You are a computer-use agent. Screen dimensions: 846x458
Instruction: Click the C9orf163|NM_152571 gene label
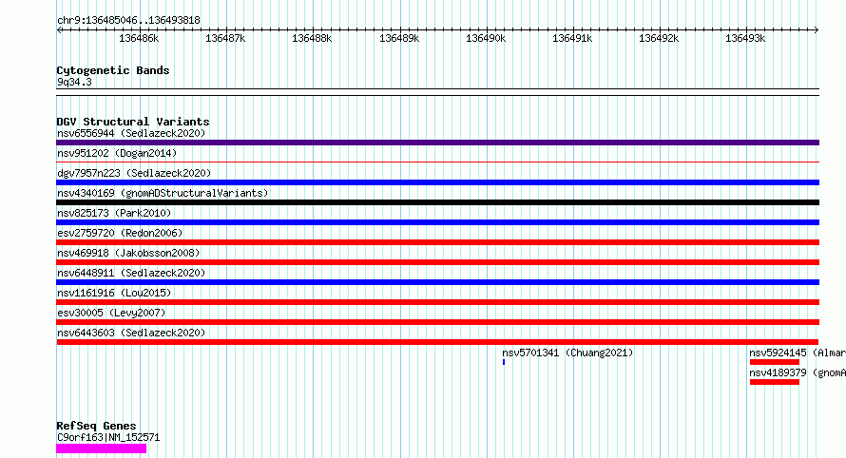[108, 437]
